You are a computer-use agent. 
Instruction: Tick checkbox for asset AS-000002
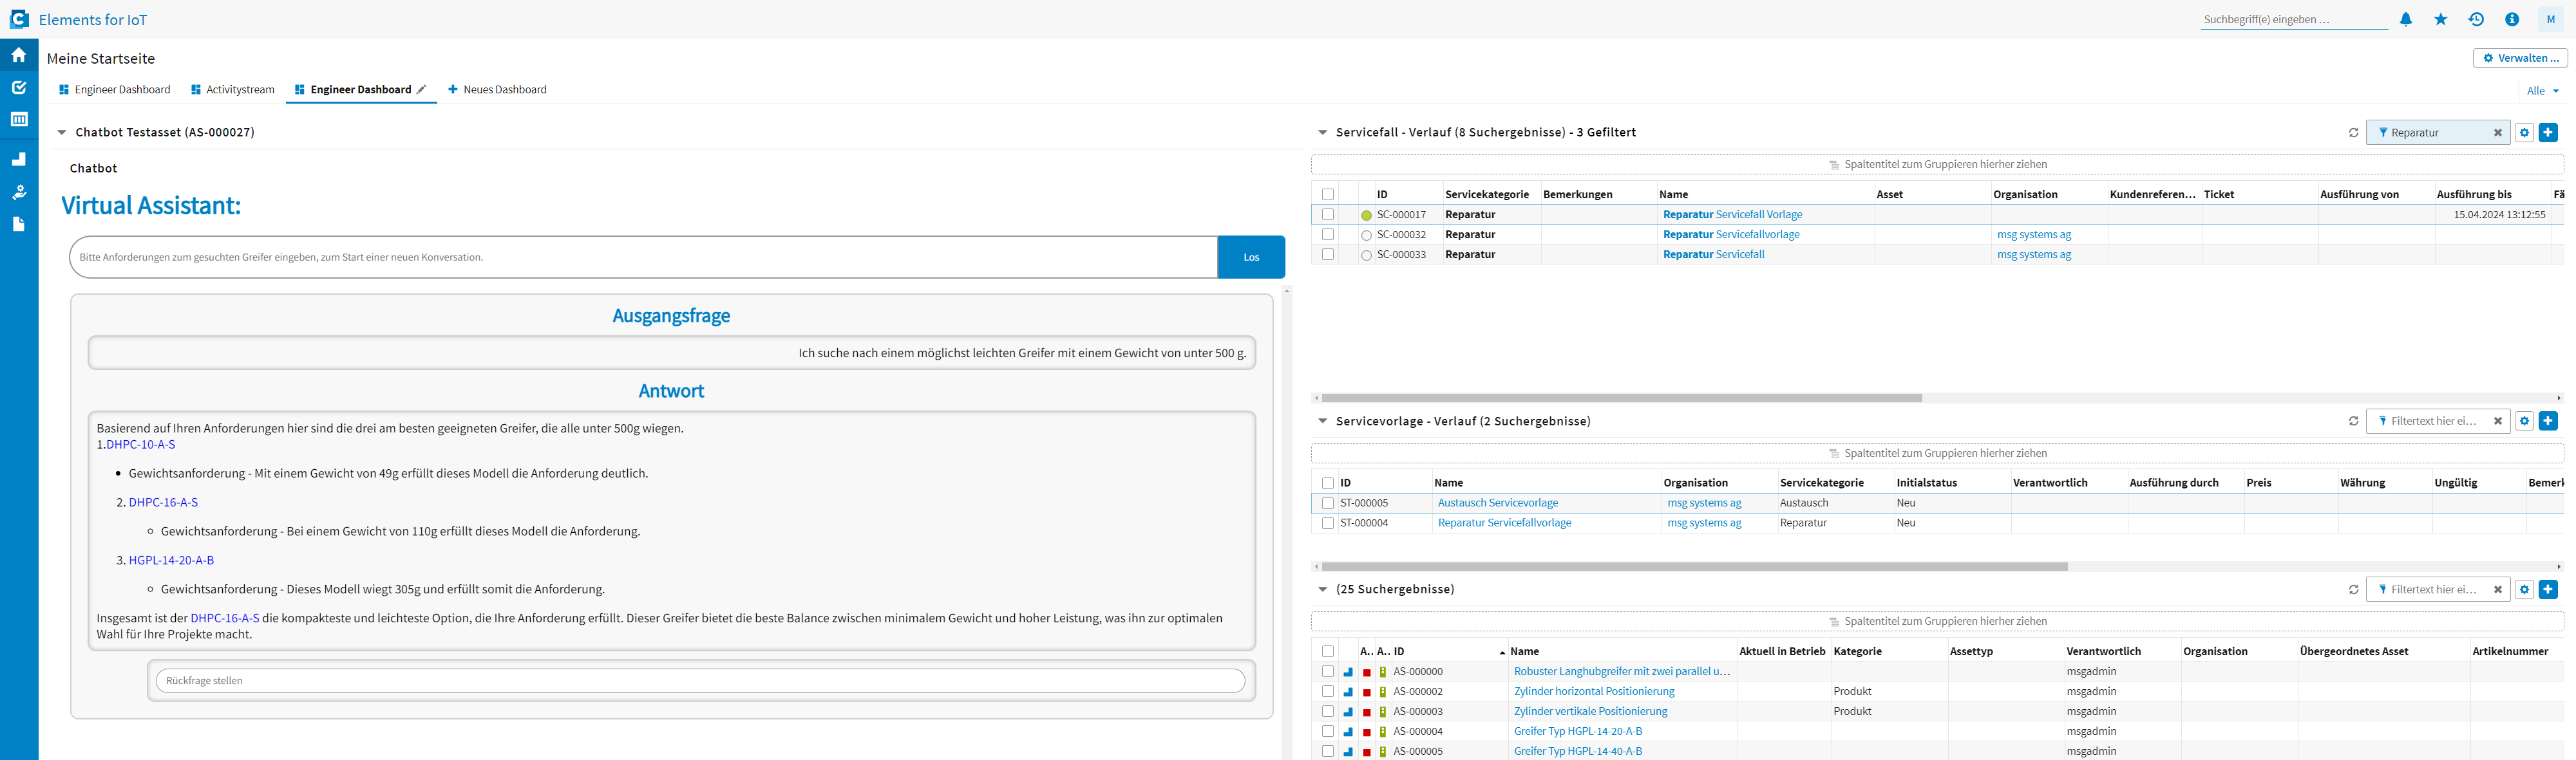click(1328, 691)
